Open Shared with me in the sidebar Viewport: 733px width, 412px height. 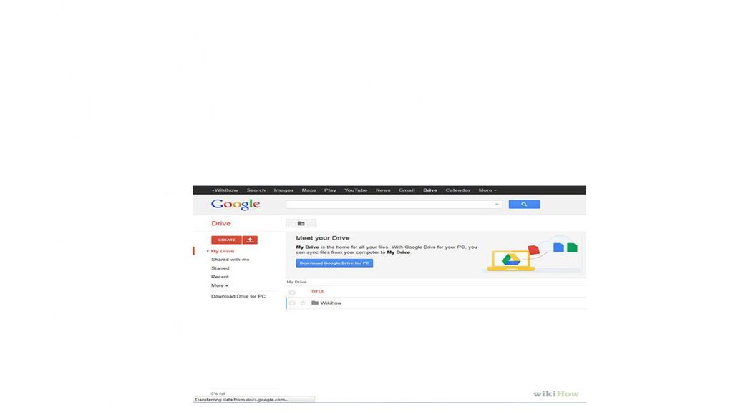click(x=230, y=259)
